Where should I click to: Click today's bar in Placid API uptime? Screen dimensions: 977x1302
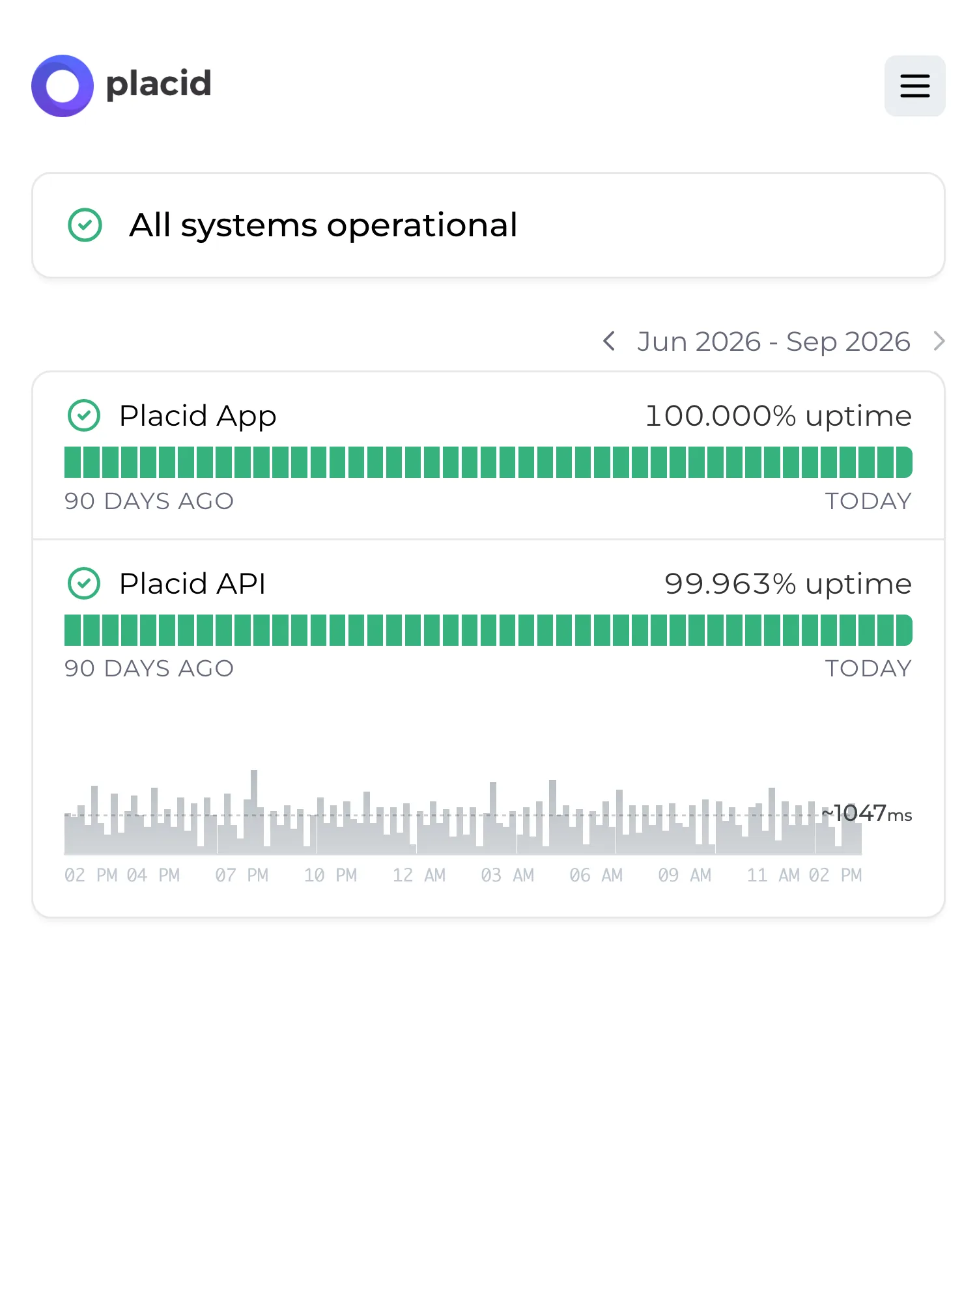(x=904, y=630)
